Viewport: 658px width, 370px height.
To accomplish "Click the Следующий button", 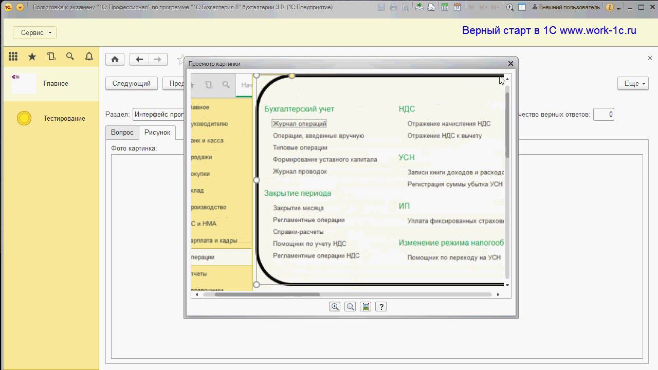I will [132, 83].
